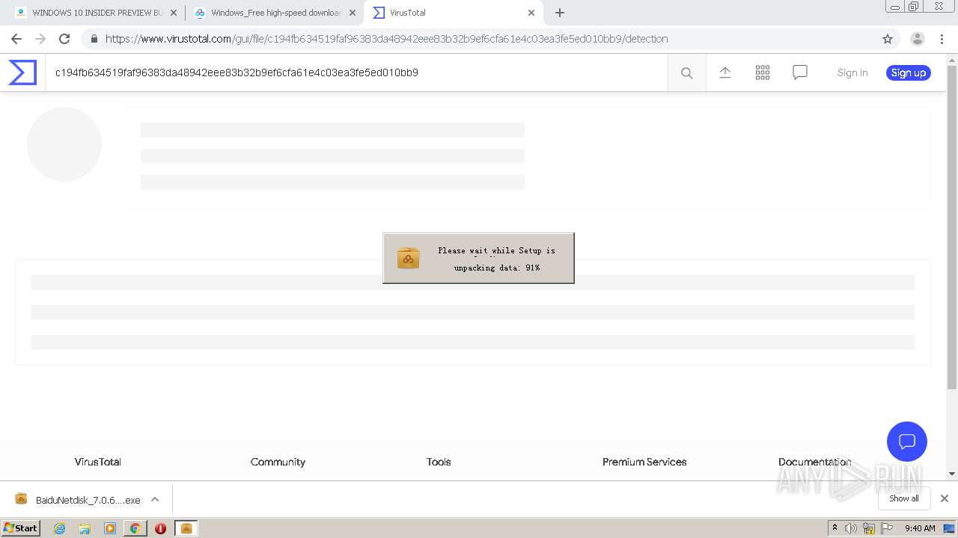
Task: Switch to Windows 10 Insider Preview tab
Action: point(96,13)
